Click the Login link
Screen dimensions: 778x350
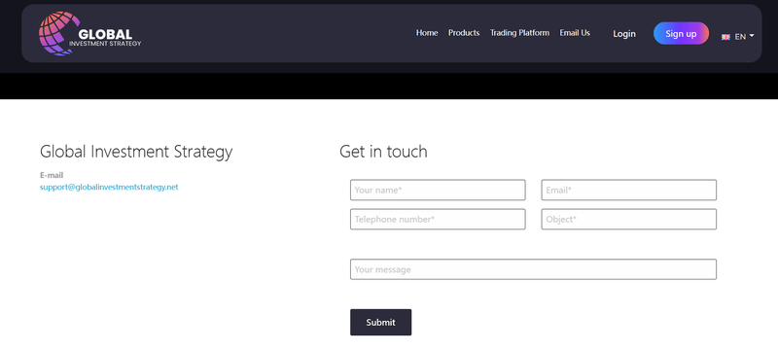624,34
